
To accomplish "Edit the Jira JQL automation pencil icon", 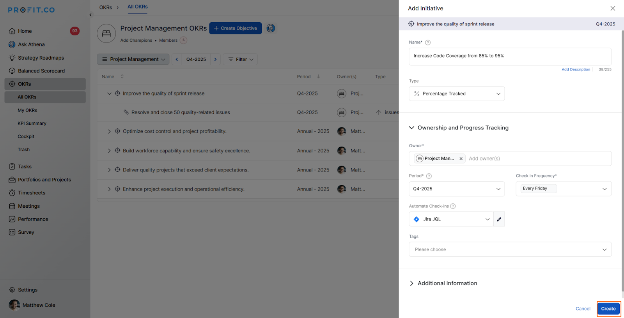I will tap(499, 219).
